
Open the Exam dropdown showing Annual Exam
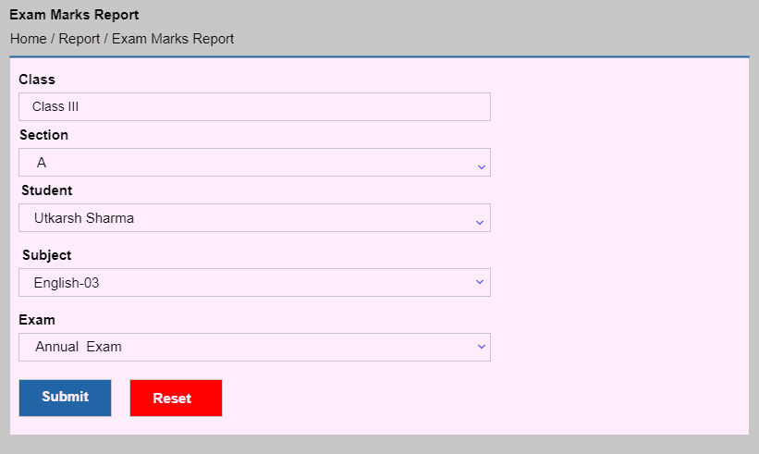pyautogui.click(x=254, y=347)
